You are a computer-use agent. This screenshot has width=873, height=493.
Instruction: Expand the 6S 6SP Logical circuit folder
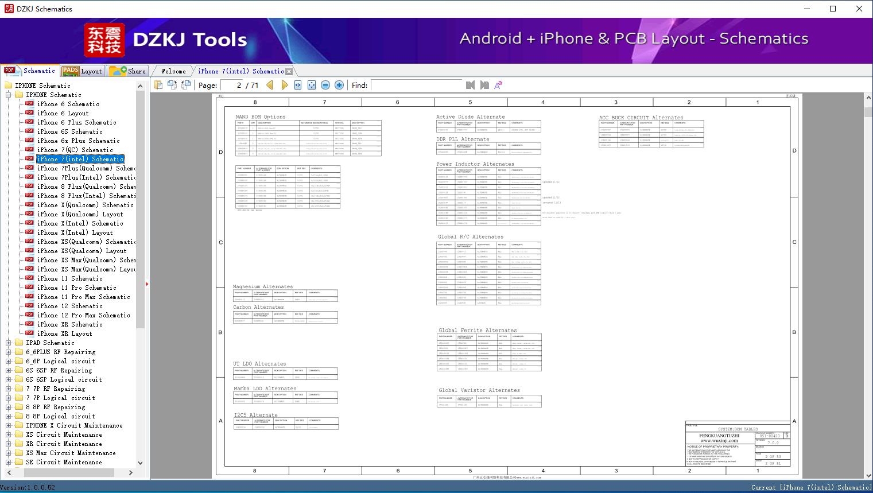point(8,379)
